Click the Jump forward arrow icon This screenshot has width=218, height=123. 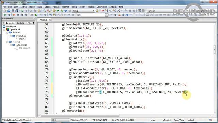tap(9, 15)
